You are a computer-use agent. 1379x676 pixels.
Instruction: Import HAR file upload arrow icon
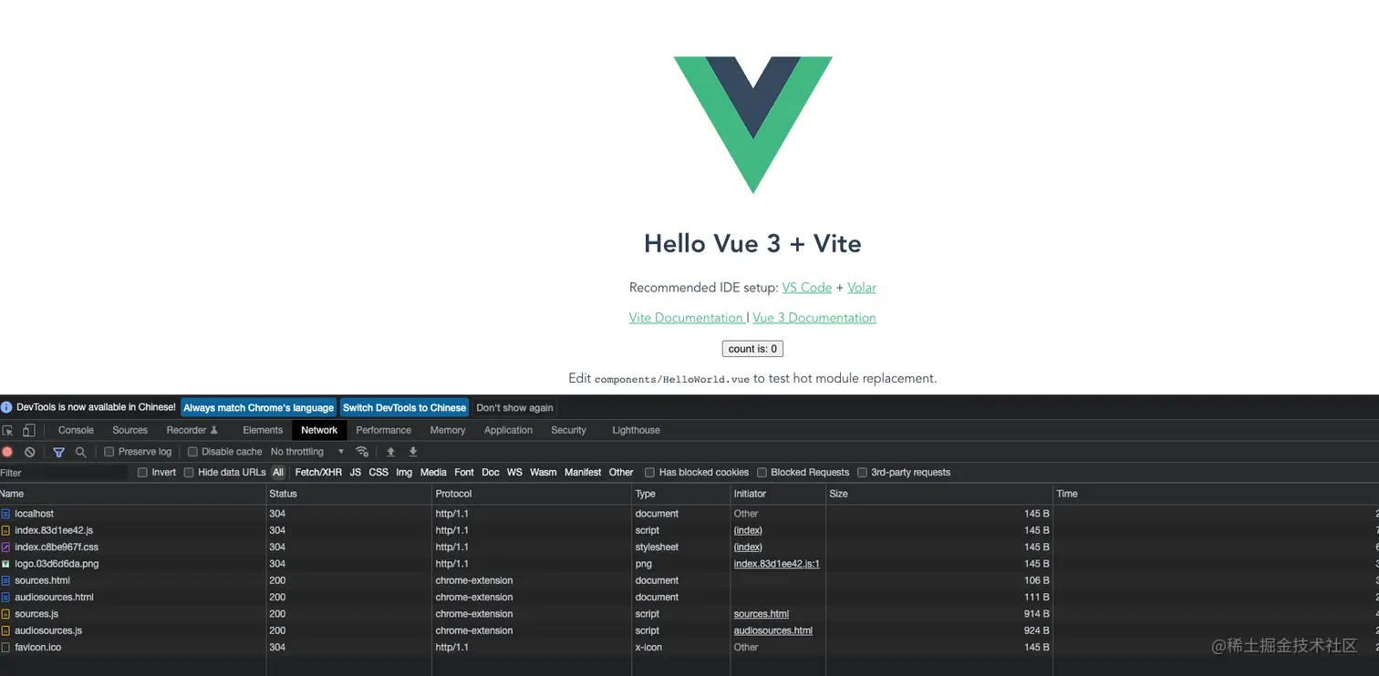(390, 452)
